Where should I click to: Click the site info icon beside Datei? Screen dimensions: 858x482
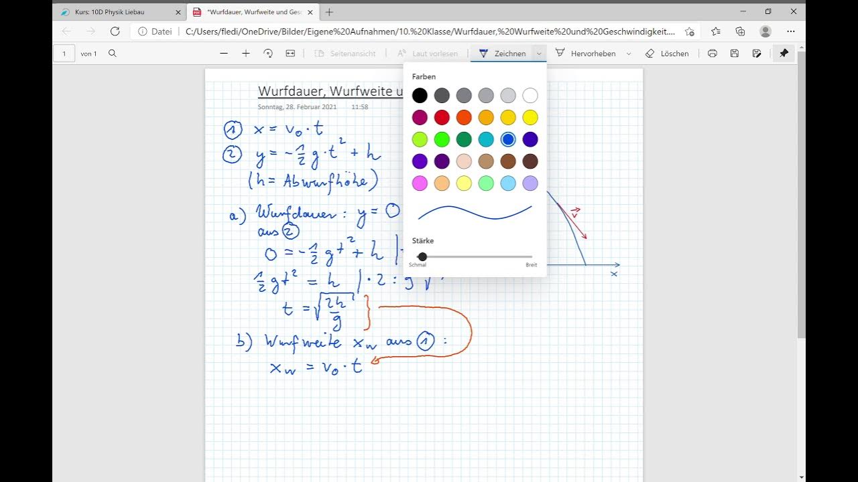(x=142, y=31)
